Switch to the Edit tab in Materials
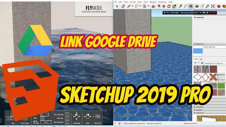Image resolution: width=226 pixels, height=127 pixels. [201, 59]
